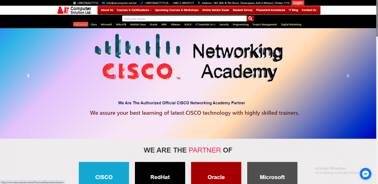Image resolution: width=378 pixels, height=184 pixels.
Task: Select the Oracle course category
Action: tap(153, 25)
